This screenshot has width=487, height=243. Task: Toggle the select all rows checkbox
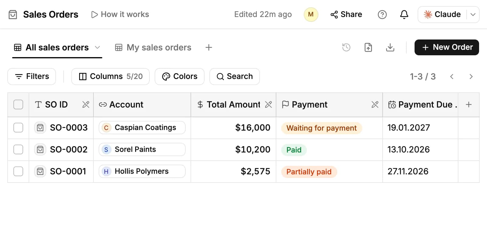pos(18,104)
